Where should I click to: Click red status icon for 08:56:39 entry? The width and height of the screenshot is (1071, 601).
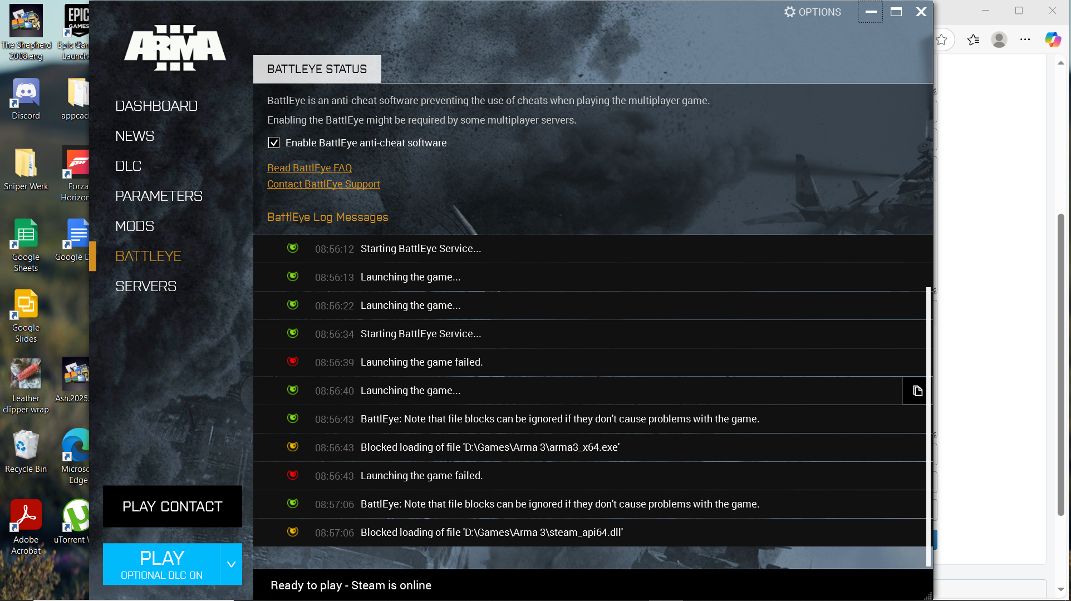tap(292, 362)
